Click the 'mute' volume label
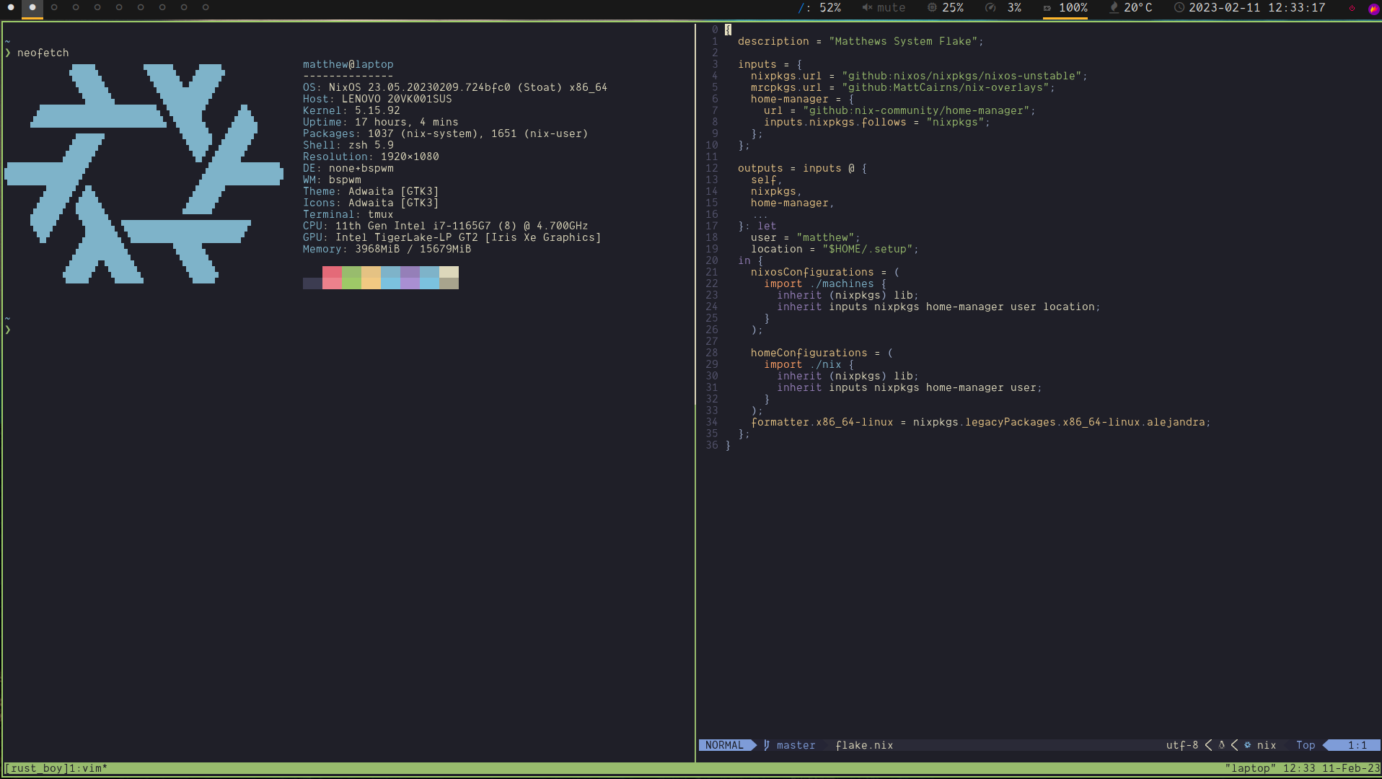1382x779 pixels. tap(891, 7)
